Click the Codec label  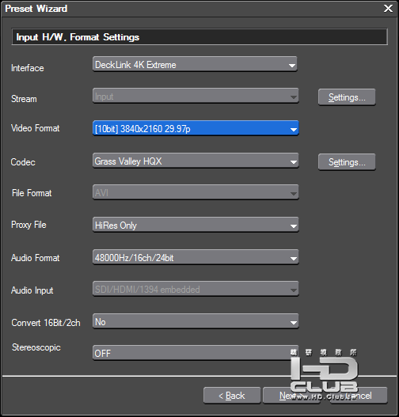tap(23, 162)
